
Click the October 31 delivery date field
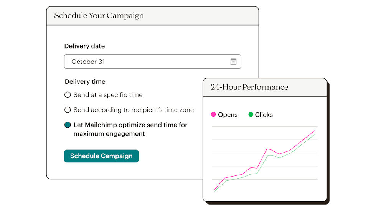point(146,62)
